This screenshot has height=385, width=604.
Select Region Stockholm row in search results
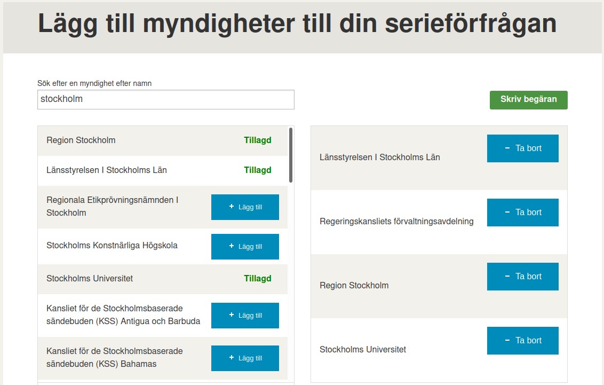click(163, 140)
